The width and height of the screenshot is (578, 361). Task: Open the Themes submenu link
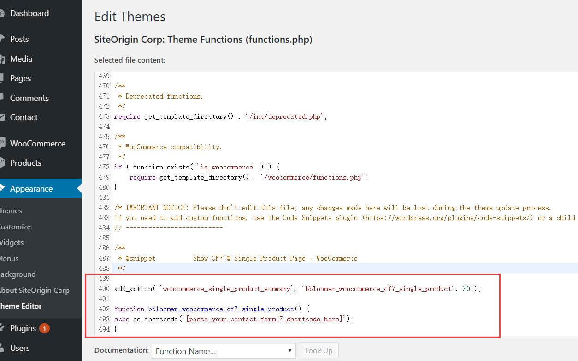11,211
